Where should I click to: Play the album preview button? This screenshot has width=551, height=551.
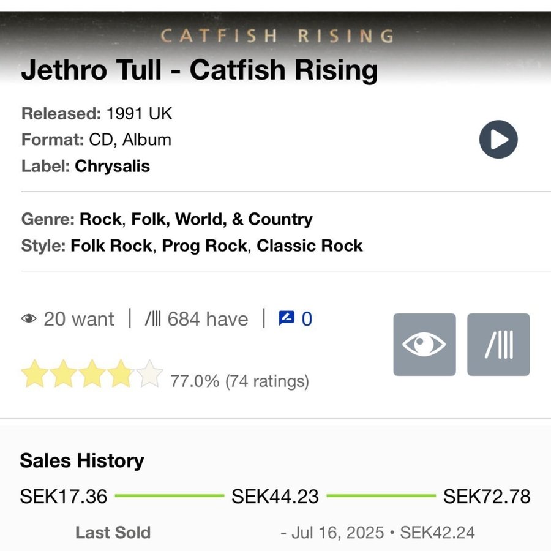498,140
